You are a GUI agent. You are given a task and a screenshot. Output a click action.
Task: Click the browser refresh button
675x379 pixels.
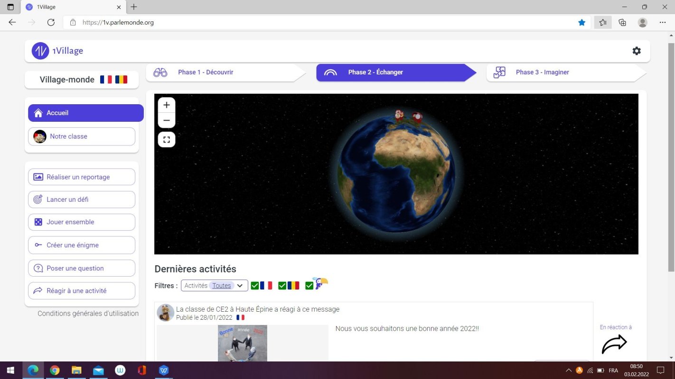(51, 22)
